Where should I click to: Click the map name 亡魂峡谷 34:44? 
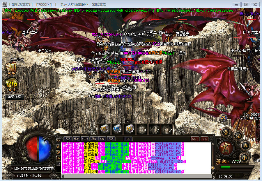coord(29,175)
